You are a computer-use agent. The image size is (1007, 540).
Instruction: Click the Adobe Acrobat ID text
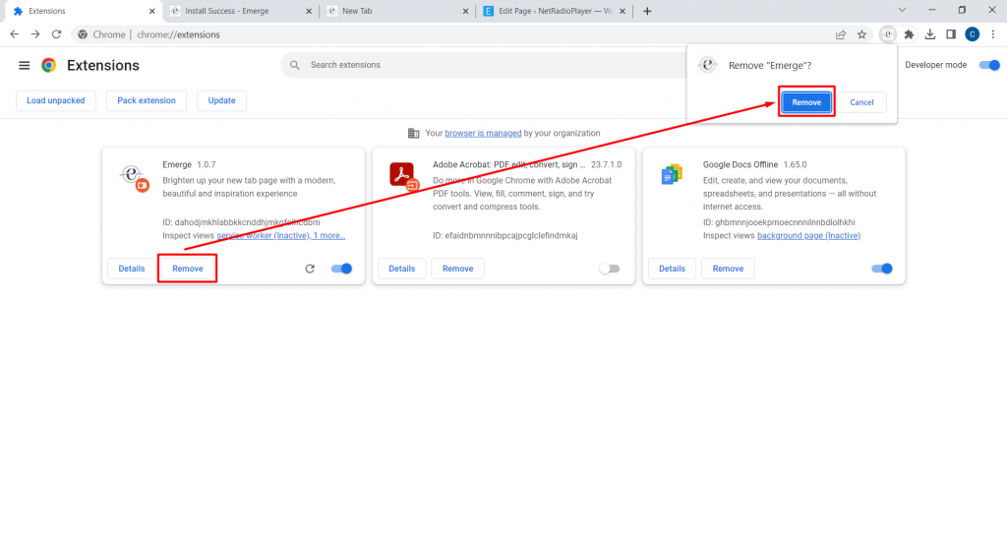[x=505, y=236]
